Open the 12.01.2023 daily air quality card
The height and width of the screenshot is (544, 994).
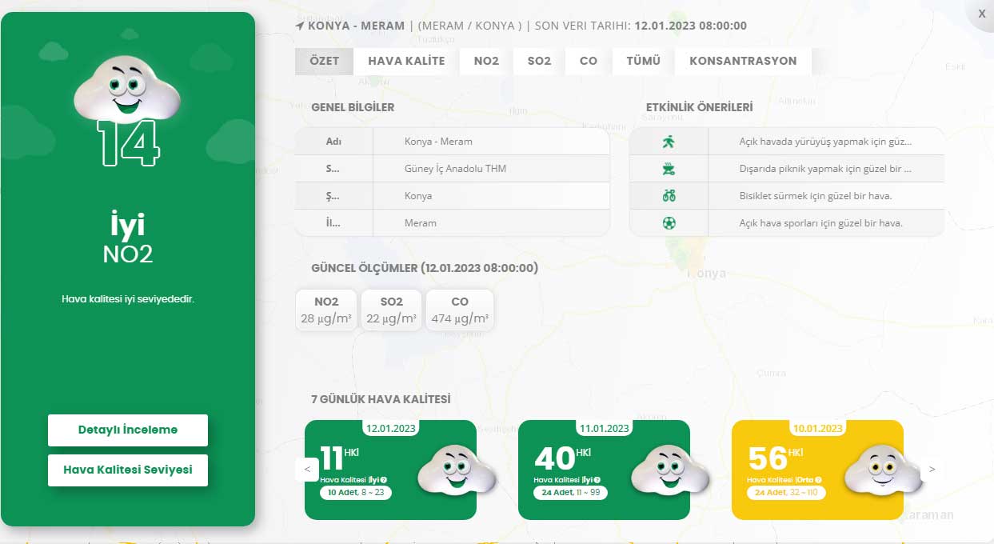point(390,470)
